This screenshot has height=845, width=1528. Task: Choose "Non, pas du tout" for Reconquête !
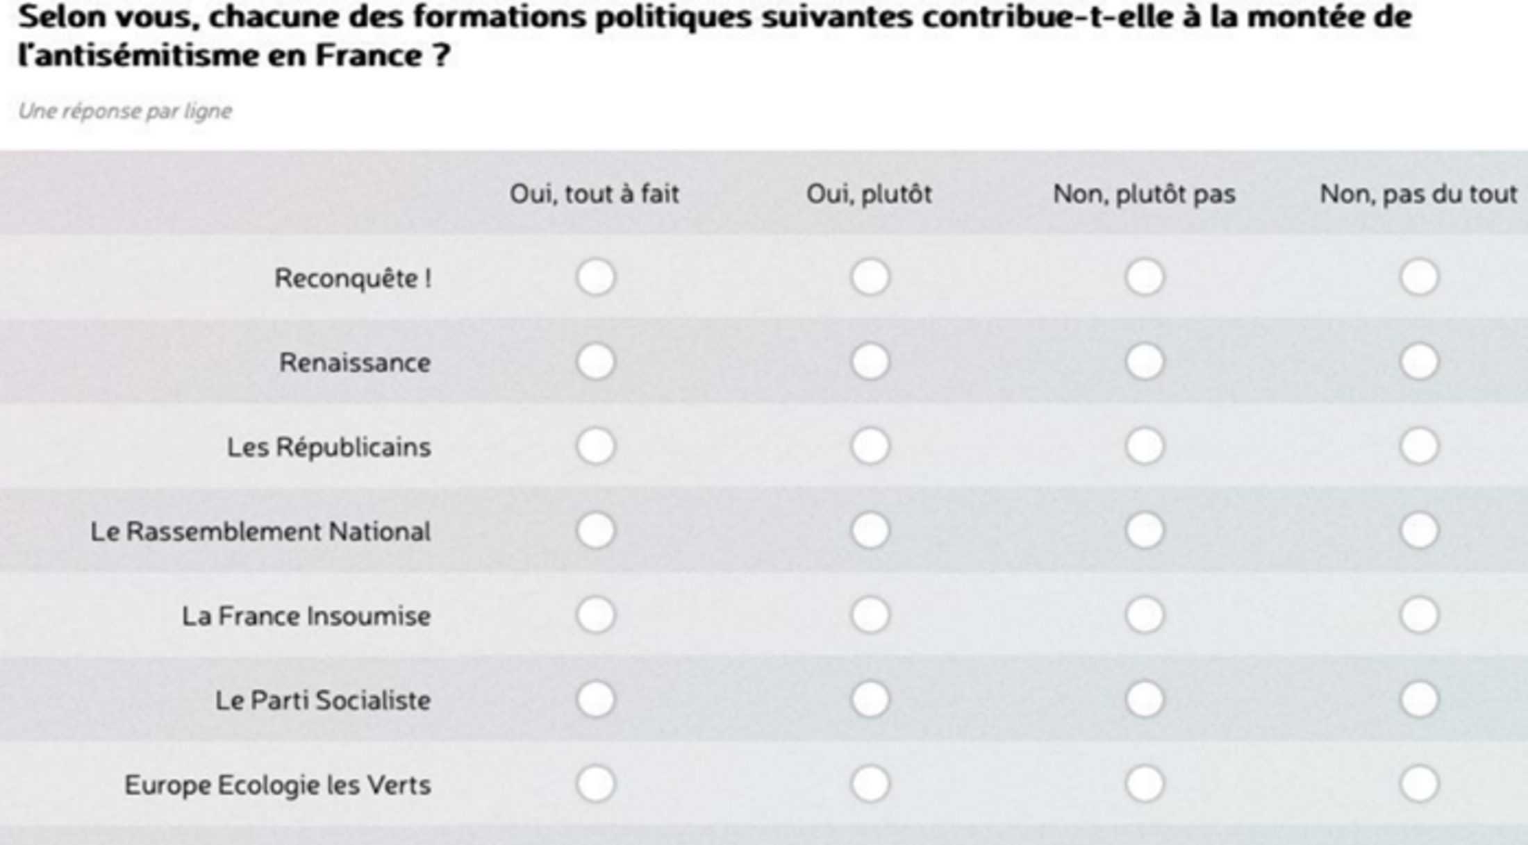1419,277
